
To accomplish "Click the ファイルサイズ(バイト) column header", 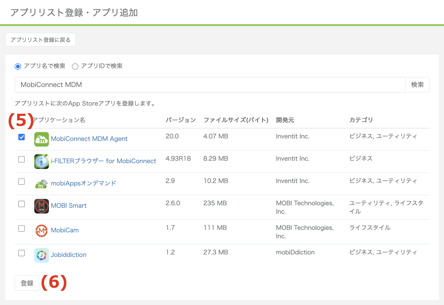I will pyautogui.click(x=236, y=120).
